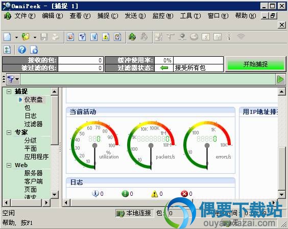Open the 监控(M) menu
The width and height of the screenshot is (288, 229).
(163, 16)
